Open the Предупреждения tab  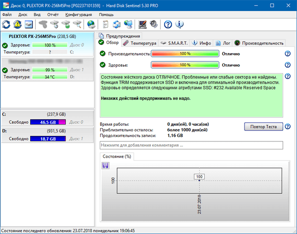click(119, 36)
